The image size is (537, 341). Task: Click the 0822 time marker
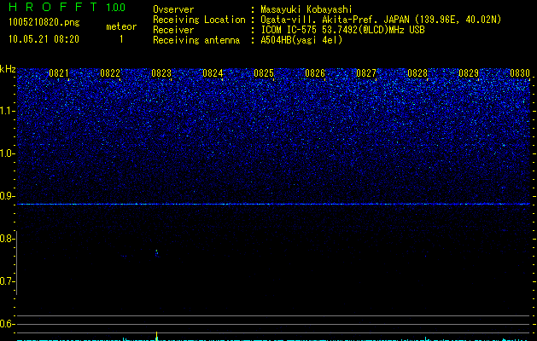tap(110, 73)
